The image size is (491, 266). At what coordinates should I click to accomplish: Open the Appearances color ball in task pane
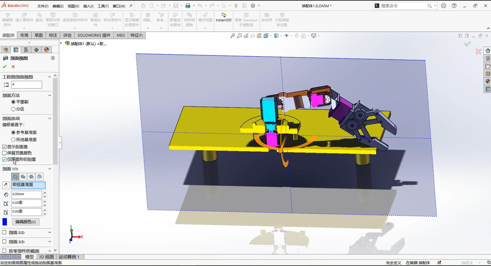click(x=488, y=81)
